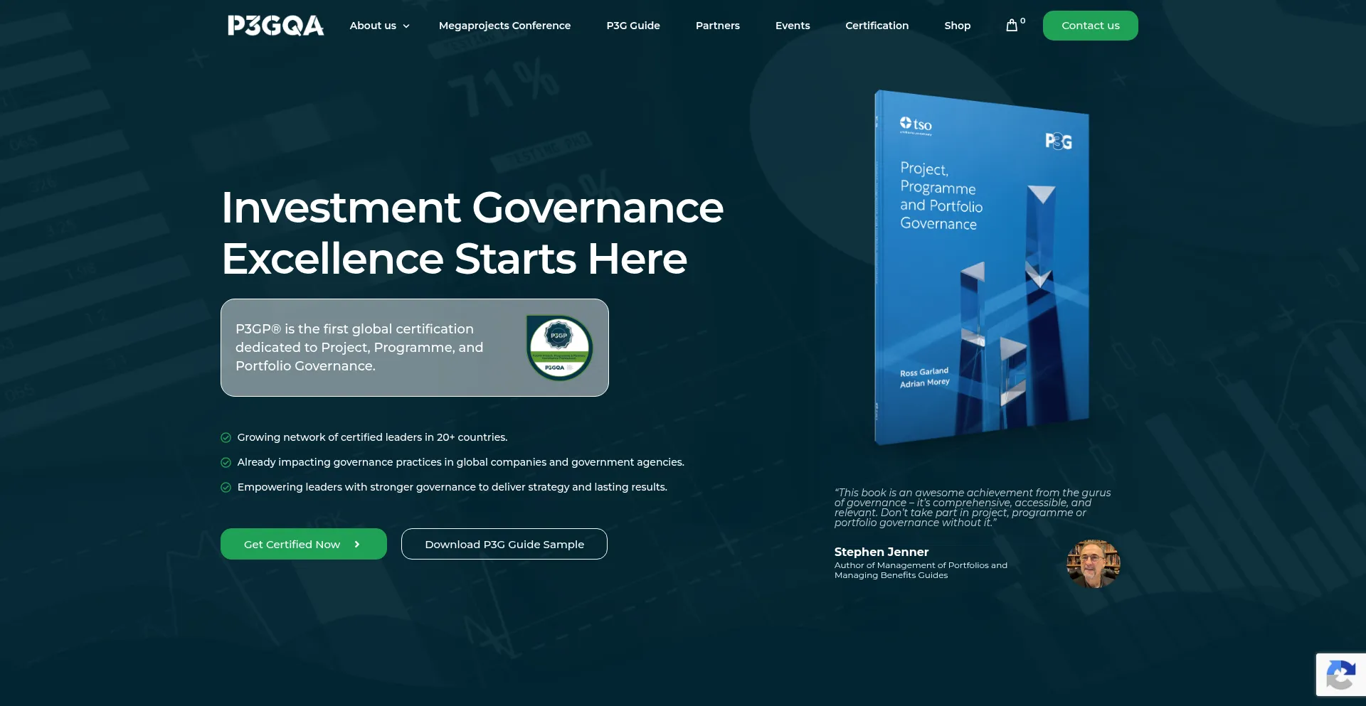The height and width of the screenshot is (706, 1366).
Task: Expand the About us dropdown chevron
Action: pos(406,26)
